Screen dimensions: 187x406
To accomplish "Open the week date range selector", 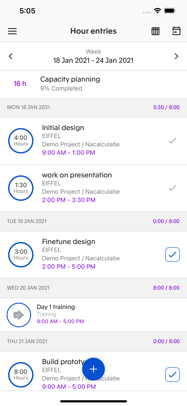I will (x=93, y=56).
